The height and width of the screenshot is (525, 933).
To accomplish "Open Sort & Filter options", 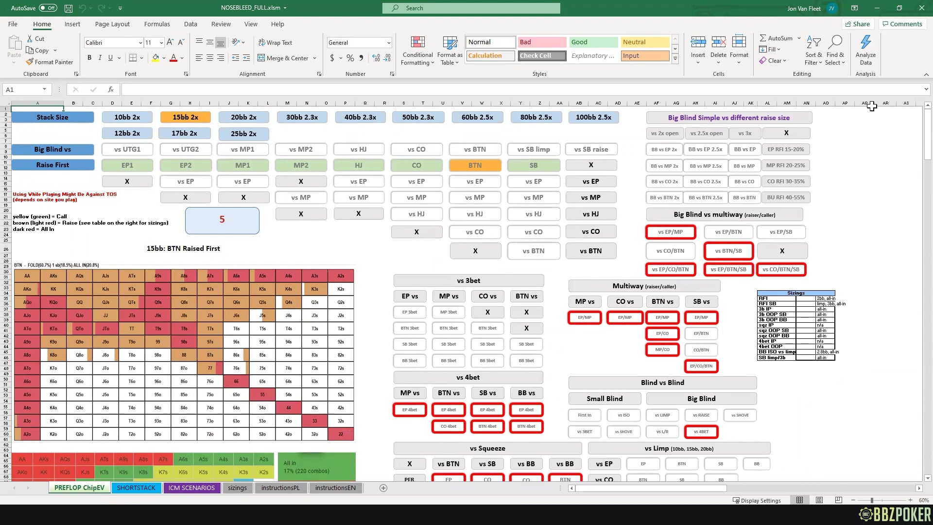I will coord(813,50).
